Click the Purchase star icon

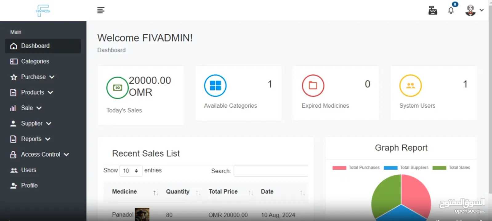[14, 77]
